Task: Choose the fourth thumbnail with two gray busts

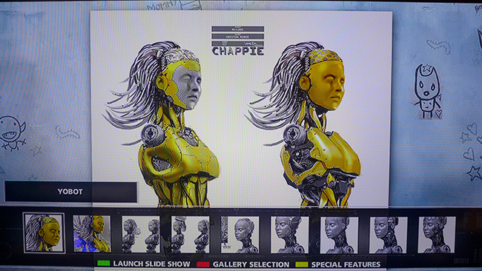Action: point(191,235)
